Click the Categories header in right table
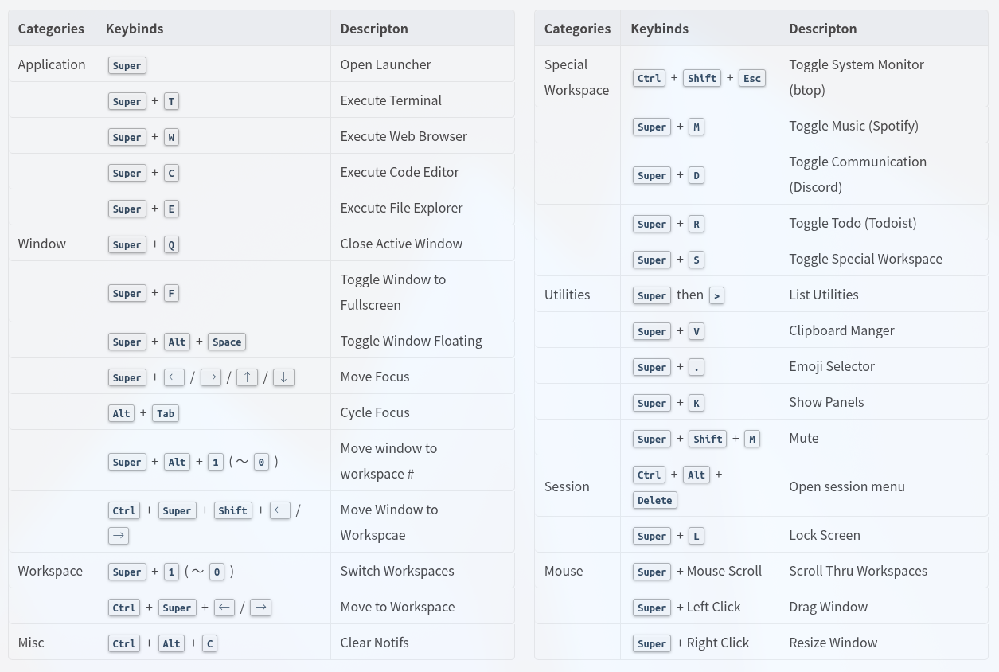The width and height of the screenshot is (999, 672). click(x=577, y=29)
